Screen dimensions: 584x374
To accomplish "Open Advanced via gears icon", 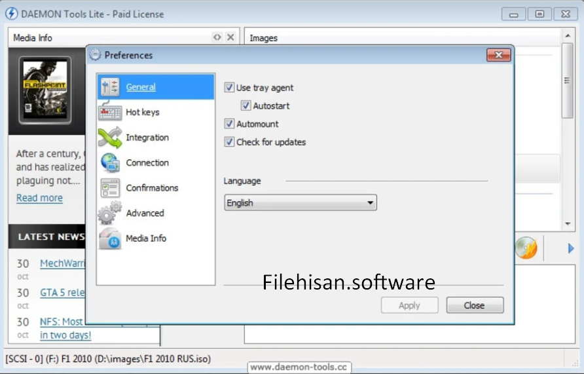I will pos(110,213).
